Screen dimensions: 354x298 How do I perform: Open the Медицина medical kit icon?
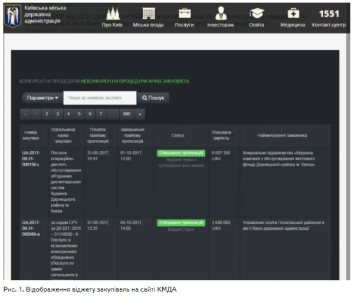(293, 13)
